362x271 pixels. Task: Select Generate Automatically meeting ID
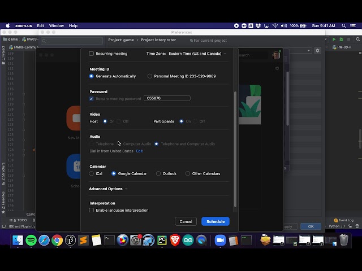click(92, 76)
